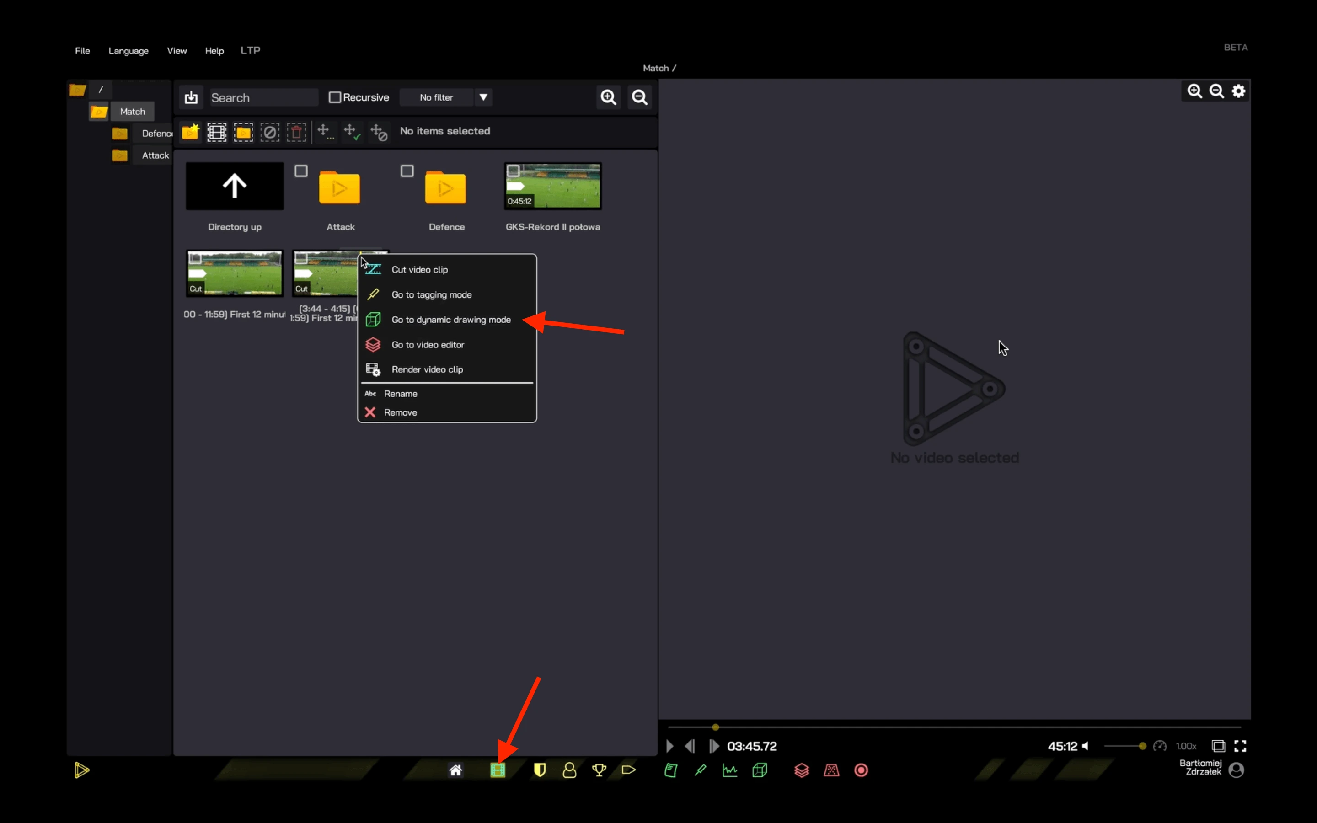Select Go to video editor menu item
This screenshot has width=1317, height=823.
click(x=428, y=344)
